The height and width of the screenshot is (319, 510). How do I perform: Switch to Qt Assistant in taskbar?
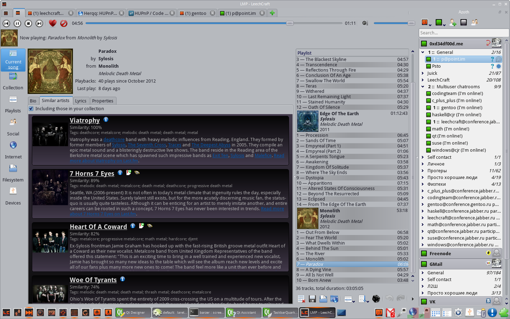(244, 312)
